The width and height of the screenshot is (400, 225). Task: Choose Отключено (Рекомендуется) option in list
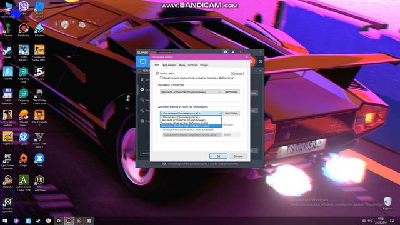click(x=191, y=117)
